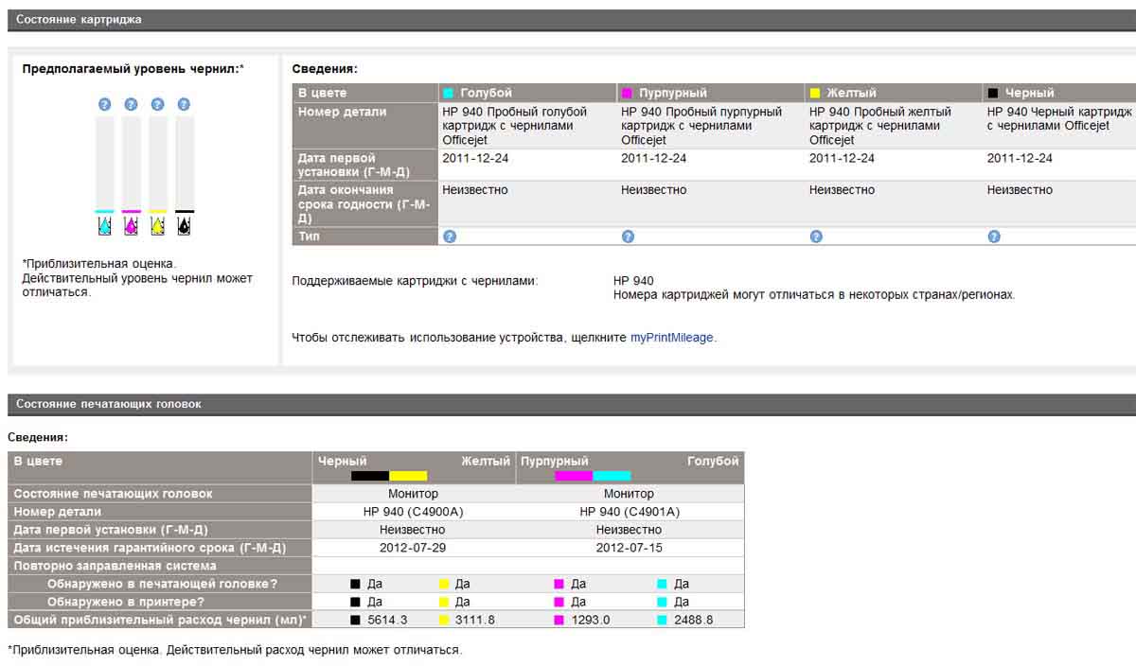Viewport: 1136px width, 666px height.
Task: Select expiry Неизвестно in Желтый cartridge column
Action: coord(843,190)
